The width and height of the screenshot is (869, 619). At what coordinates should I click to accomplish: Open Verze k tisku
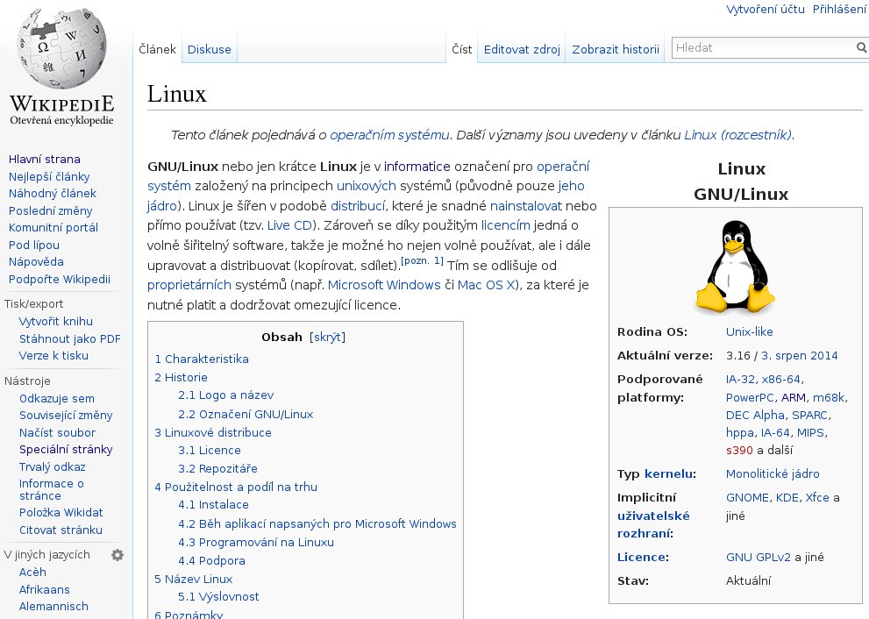[53, 355]
